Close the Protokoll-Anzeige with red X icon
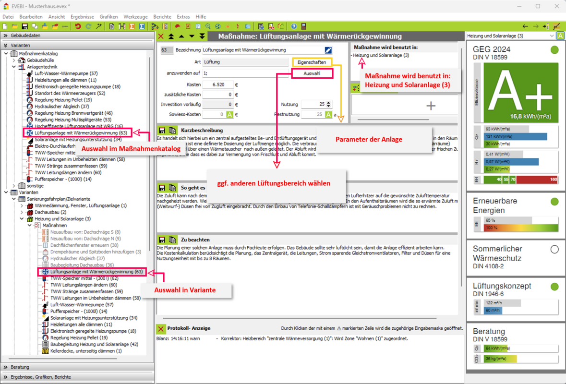This screenshot has height=384, width=566. tap(161, 328)
